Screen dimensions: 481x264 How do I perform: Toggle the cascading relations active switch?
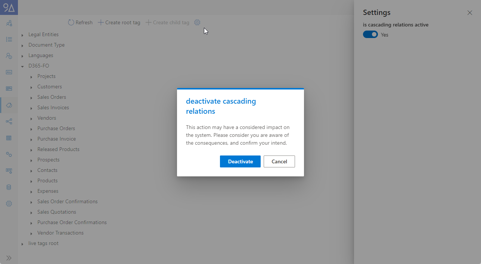point(370,35)
